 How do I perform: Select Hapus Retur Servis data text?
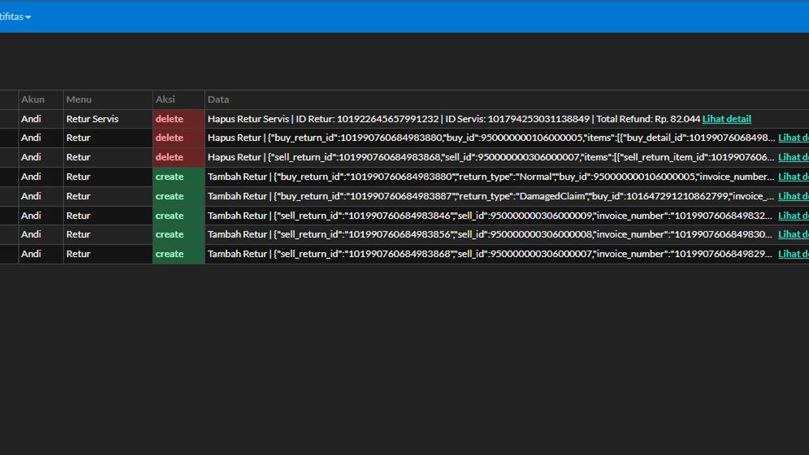tap(454, 119)
